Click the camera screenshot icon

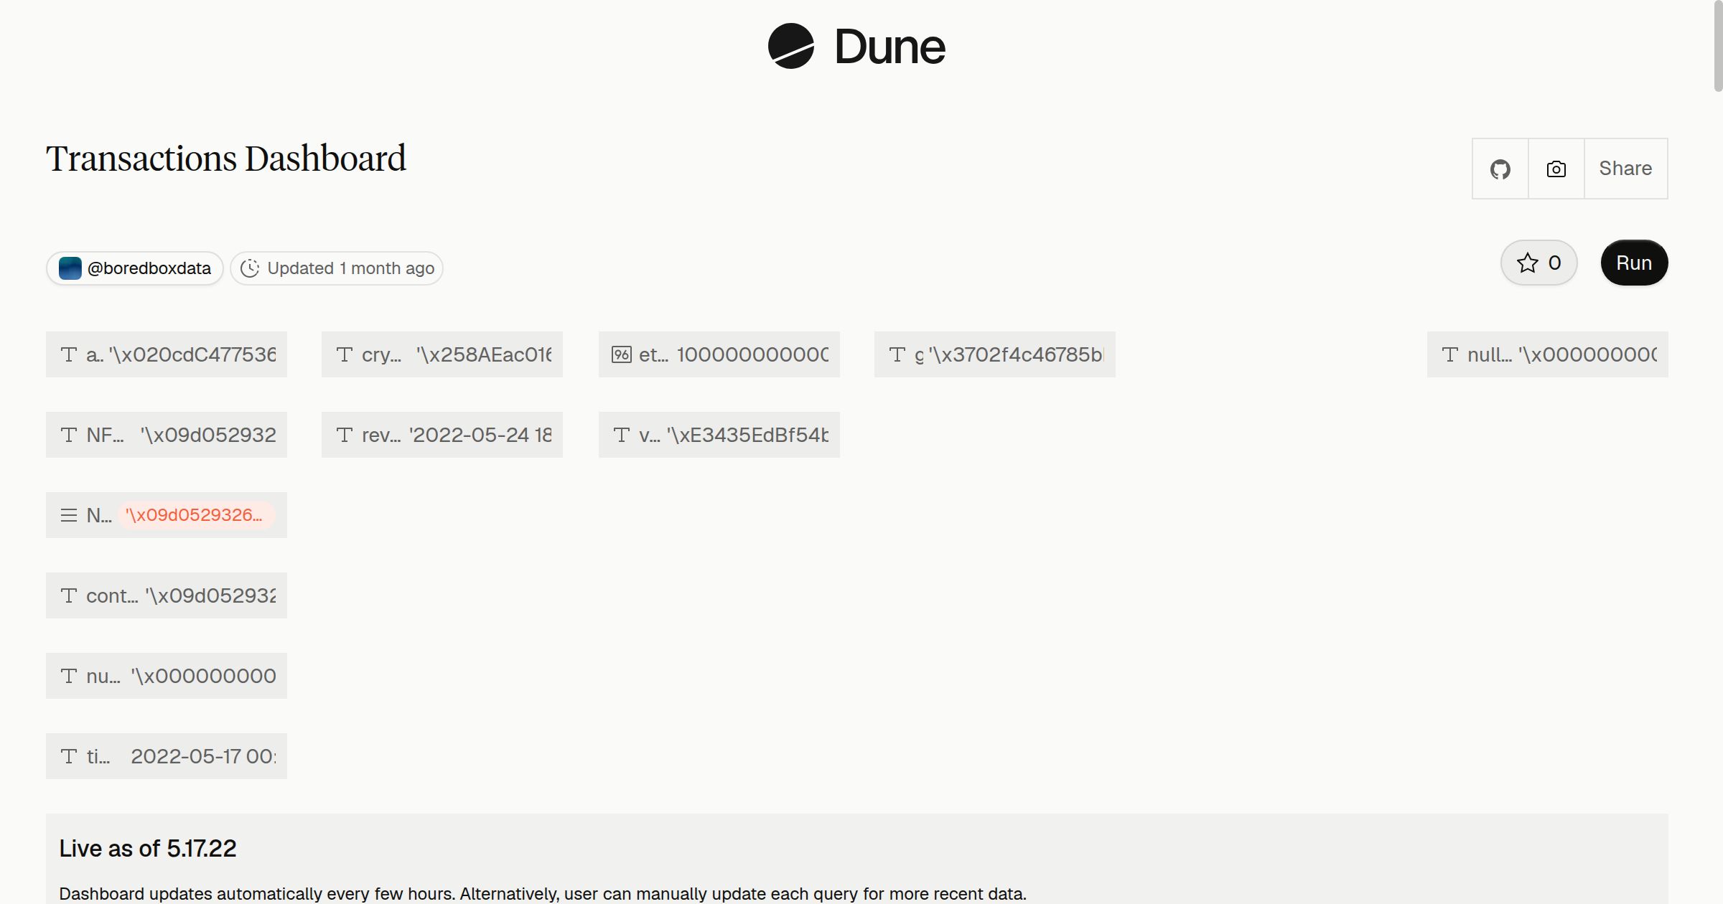pos(1556,169)
